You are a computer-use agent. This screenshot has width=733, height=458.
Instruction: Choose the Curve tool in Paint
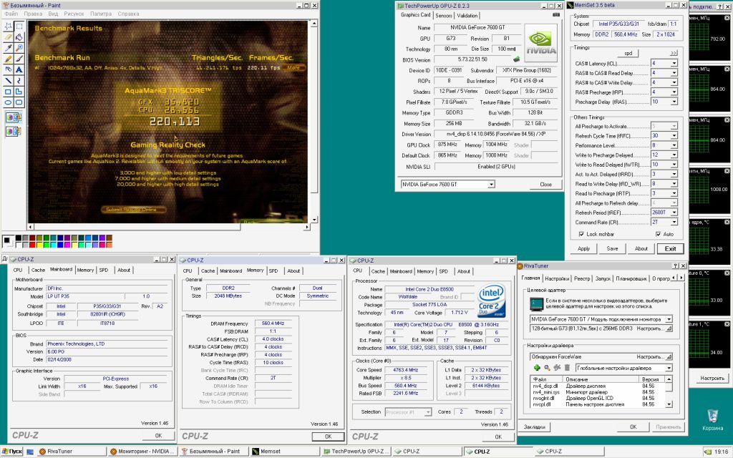[19, 80]
